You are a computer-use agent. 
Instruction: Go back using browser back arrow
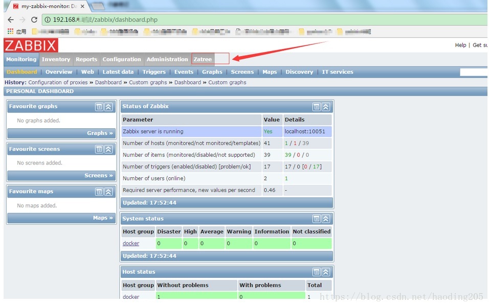click(x=11, y=19)
